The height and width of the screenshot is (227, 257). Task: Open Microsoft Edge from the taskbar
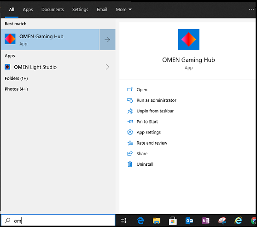(x=140, y=221)
